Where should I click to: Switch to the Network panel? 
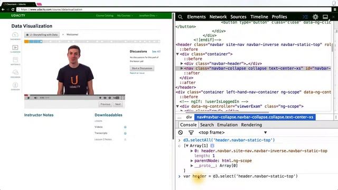click(218, 17)
